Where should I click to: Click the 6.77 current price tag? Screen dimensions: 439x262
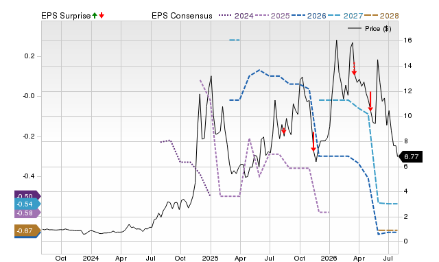(x=410, y=157)
